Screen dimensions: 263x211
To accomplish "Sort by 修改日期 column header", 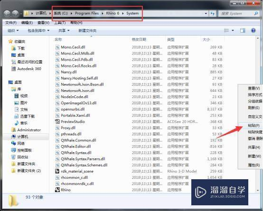I will [139, 39].
